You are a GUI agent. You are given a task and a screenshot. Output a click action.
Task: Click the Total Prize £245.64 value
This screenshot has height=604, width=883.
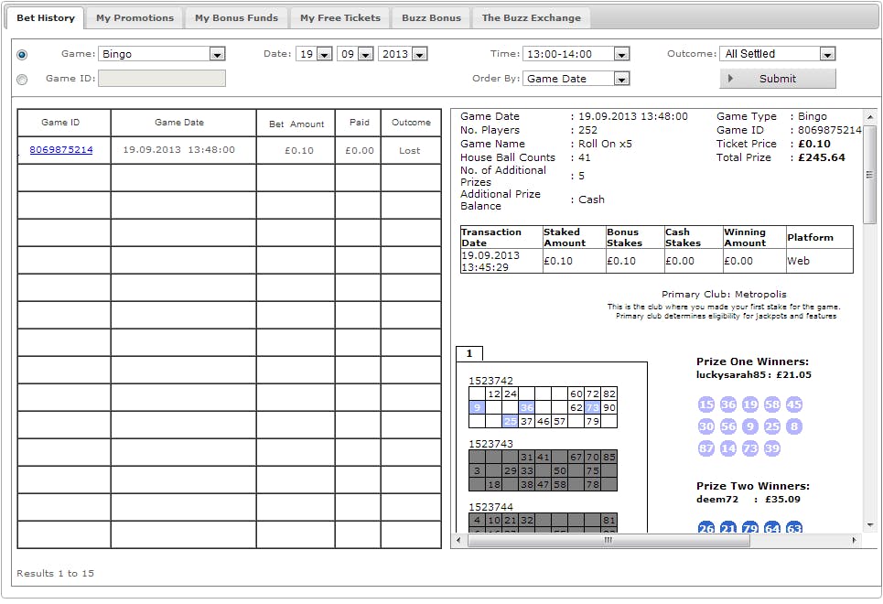click(x=822, y=157)
